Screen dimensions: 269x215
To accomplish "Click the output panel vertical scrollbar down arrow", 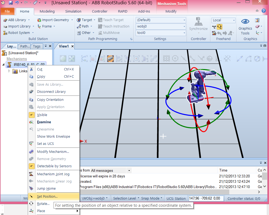I will coord(264,186).
